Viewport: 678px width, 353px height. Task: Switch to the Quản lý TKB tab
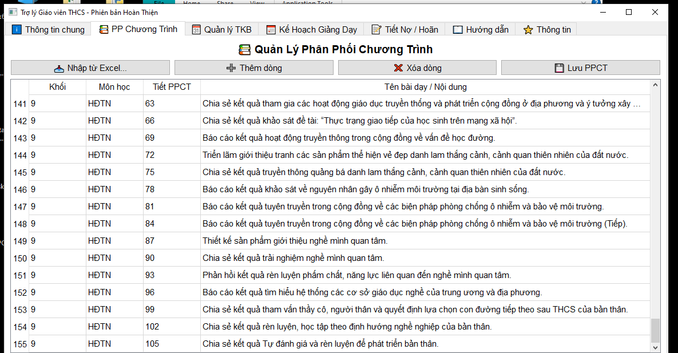(x=221, y=30)
